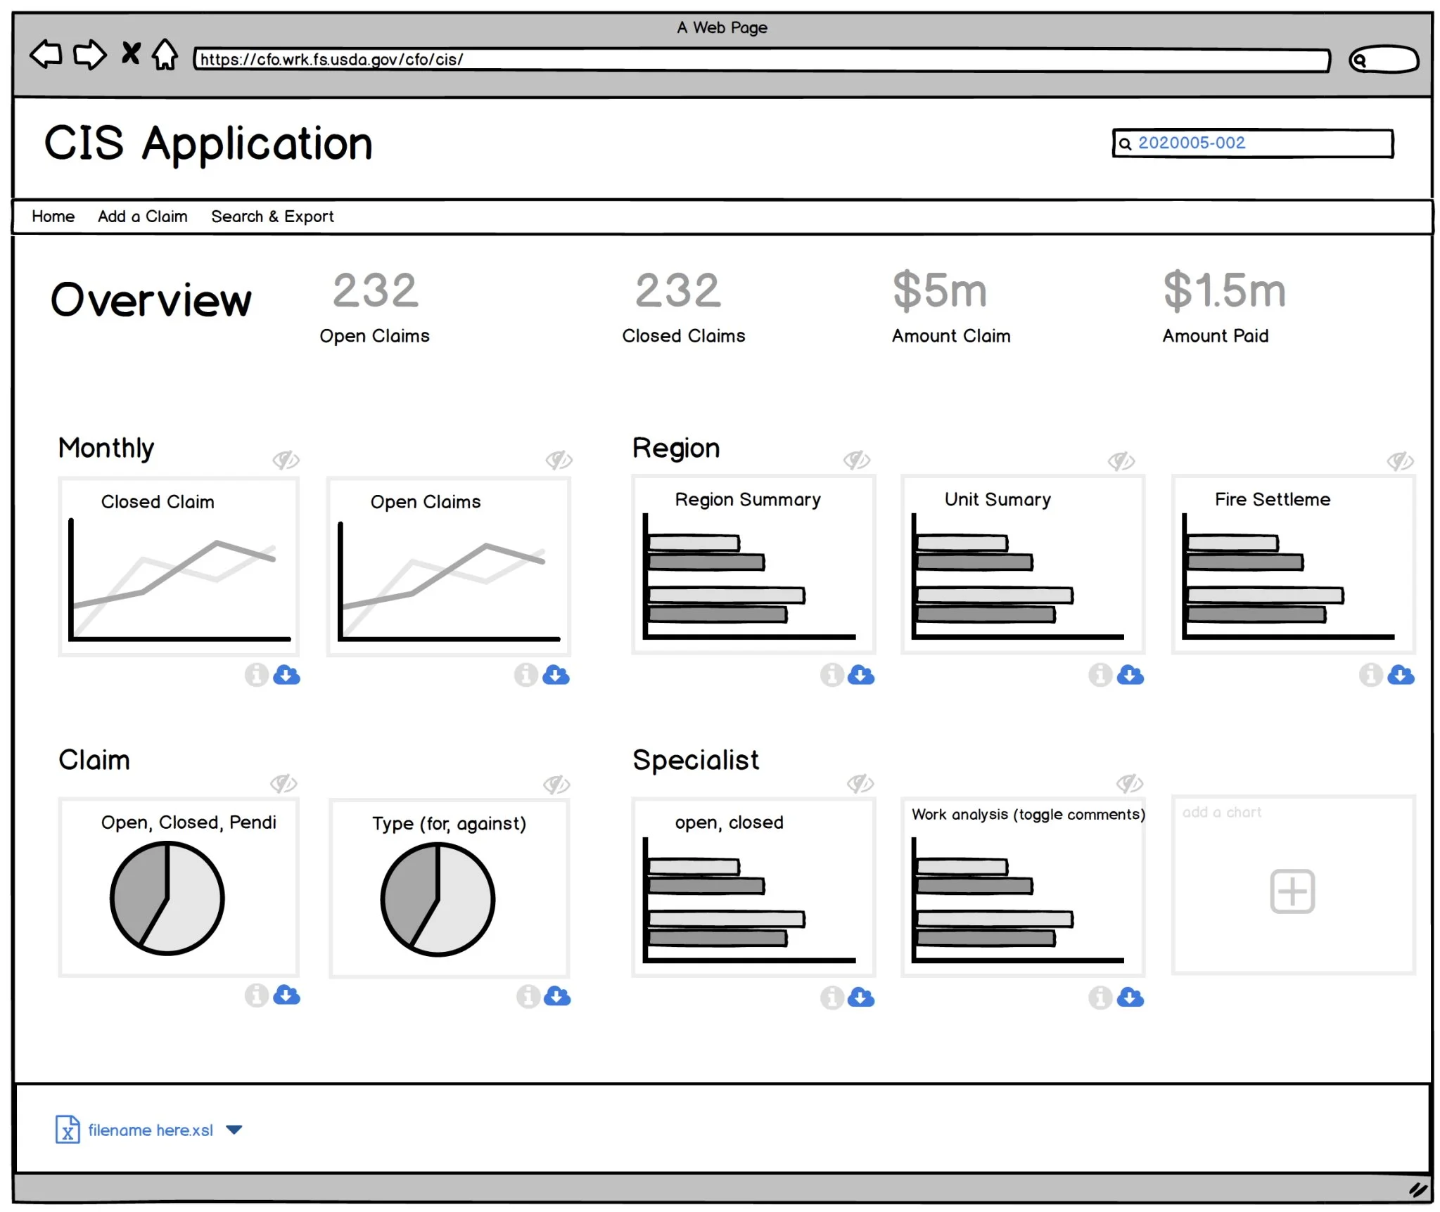Viewport: 1440px width, 1212px height.
Task: Hide the Closed Claim monthly chart
Action: [x=286, y=460]
